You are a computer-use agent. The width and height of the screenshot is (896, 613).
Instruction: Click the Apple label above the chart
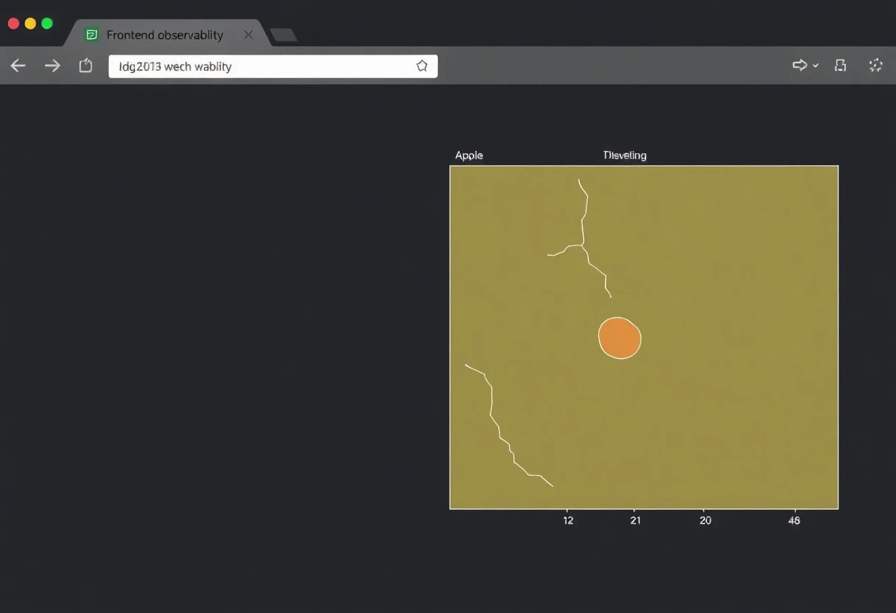point(469,155)
